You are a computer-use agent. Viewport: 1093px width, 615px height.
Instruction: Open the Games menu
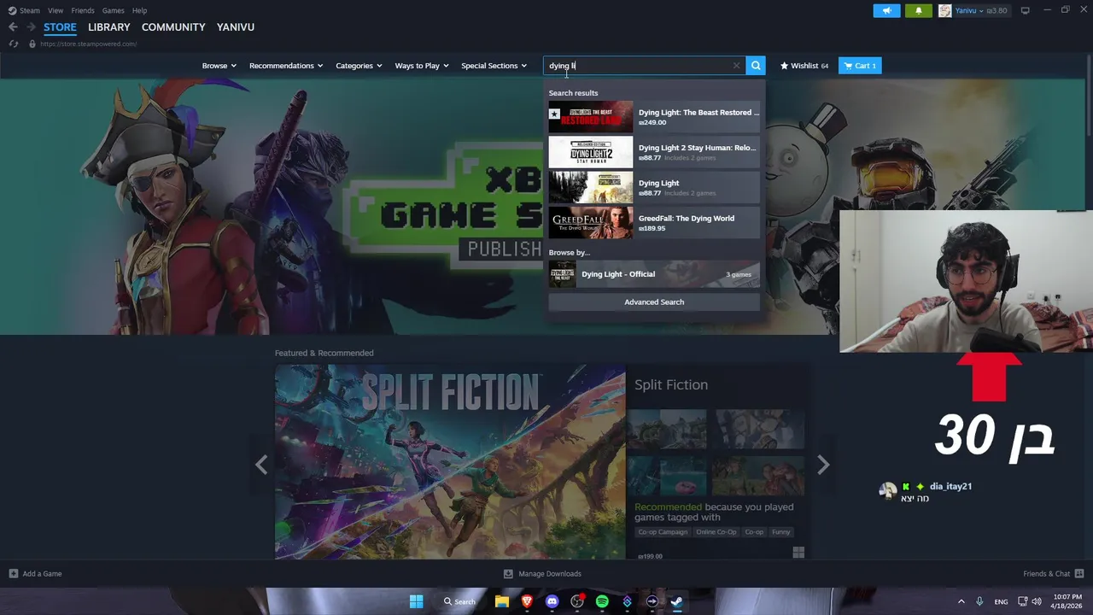tap(113, 10)
